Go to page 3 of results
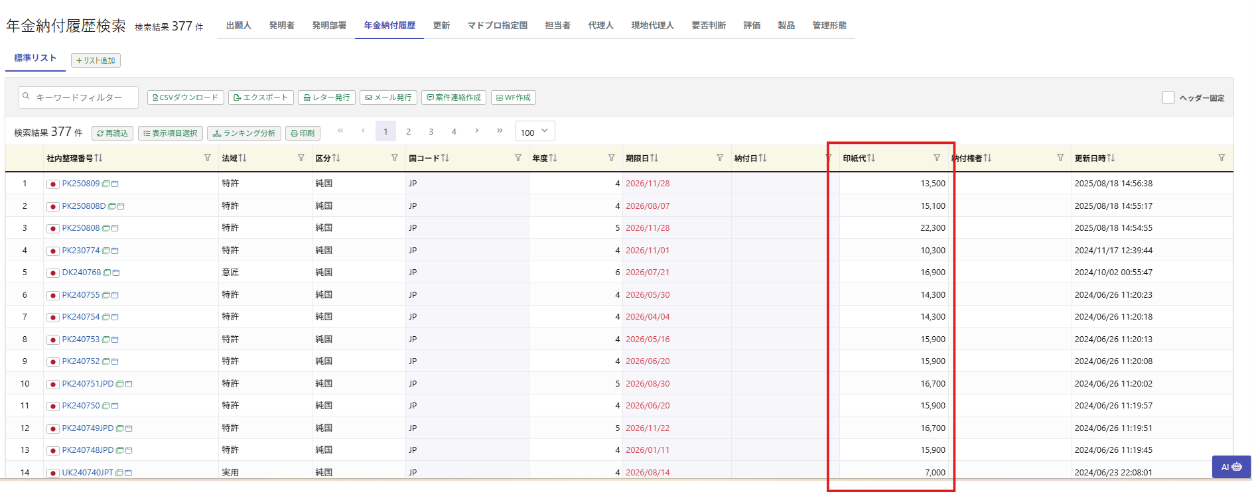1252x492 pixels. click(431, 132)
